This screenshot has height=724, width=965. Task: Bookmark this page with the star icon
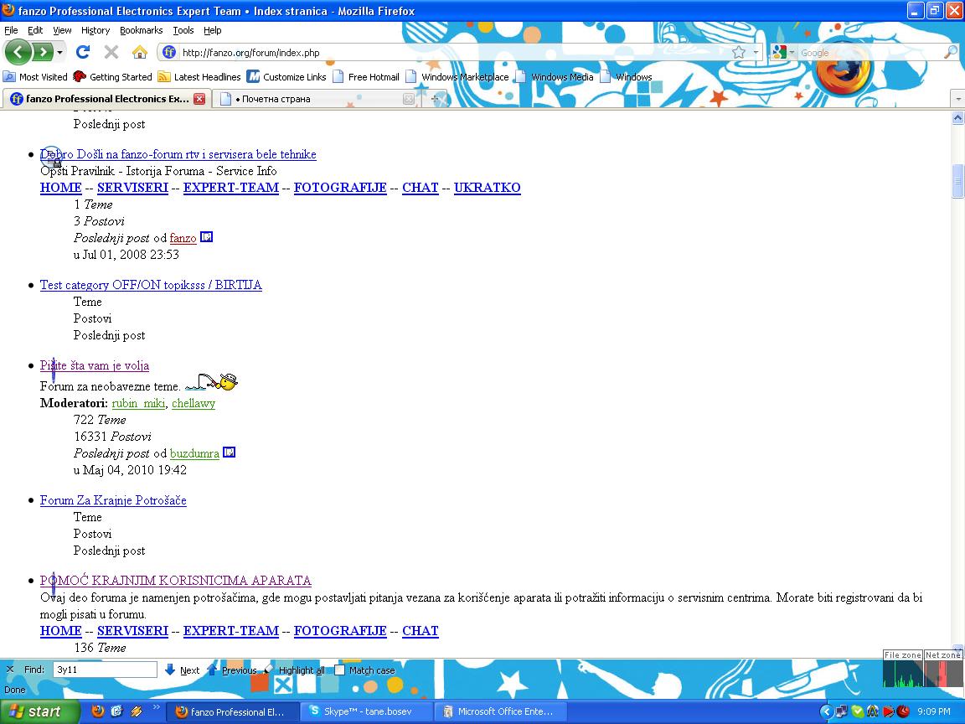pyautogui.click(x=738, y=53)
